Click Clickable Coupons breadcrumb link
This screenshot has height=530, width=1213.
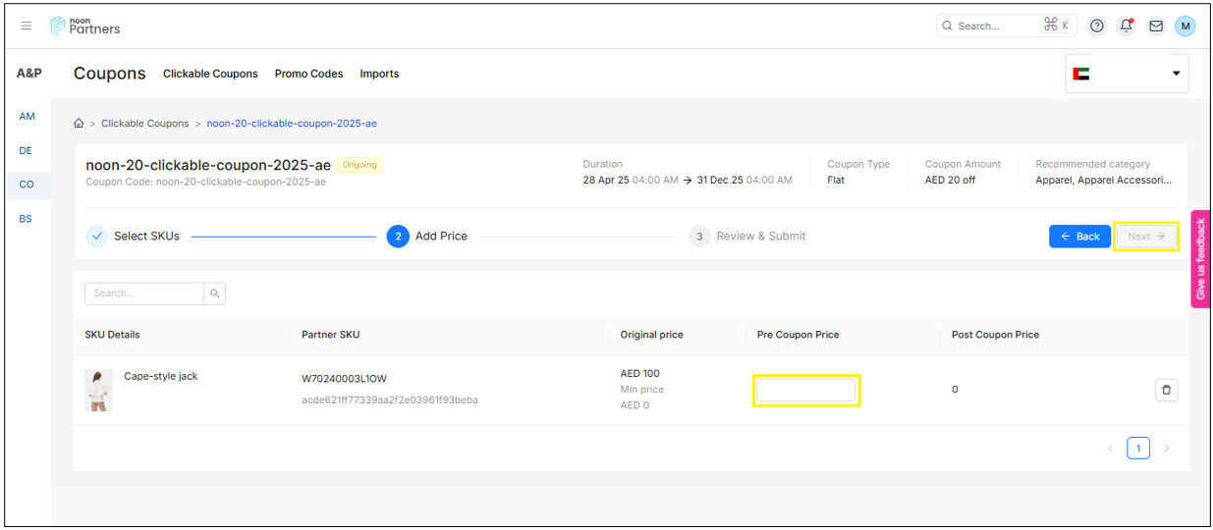[144, 124]
